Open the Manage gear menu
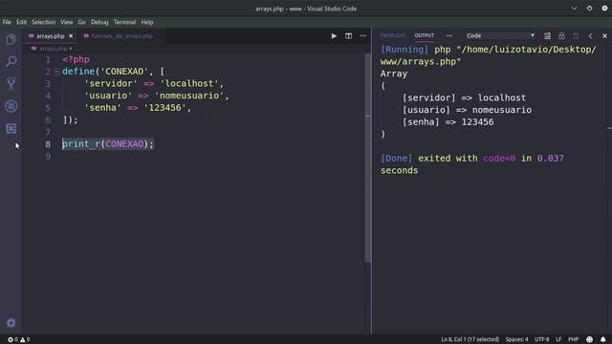The height and width of the screenshot is (344, 612). 11,323
